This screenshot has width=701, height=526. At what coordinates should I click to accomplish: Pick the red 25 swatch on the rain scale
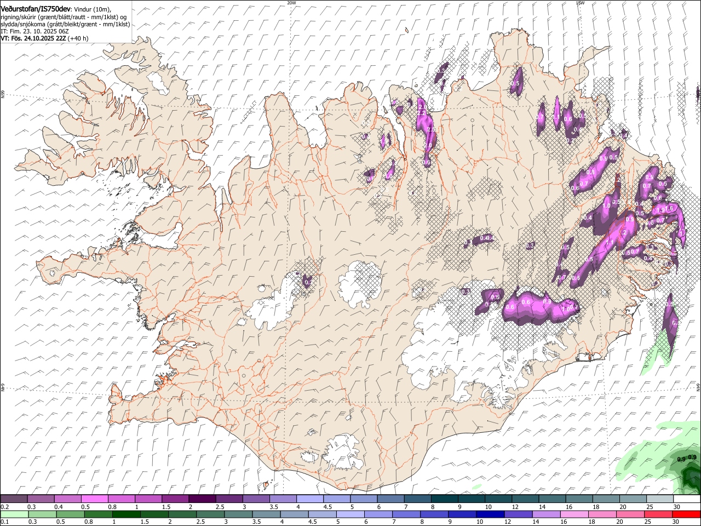[x=659, y=514]
